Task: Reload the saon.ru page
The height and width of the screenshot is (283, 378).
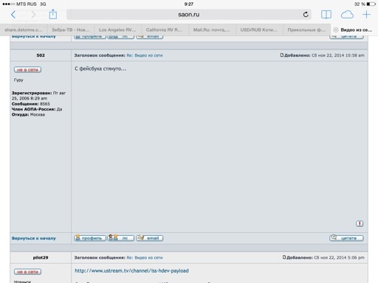Action: coord(306,15)
